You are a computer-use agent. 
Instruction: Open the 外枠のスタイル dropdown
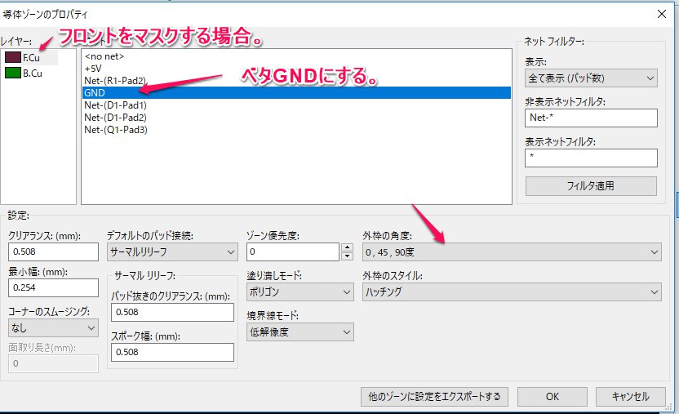click(x=511, y=292)
